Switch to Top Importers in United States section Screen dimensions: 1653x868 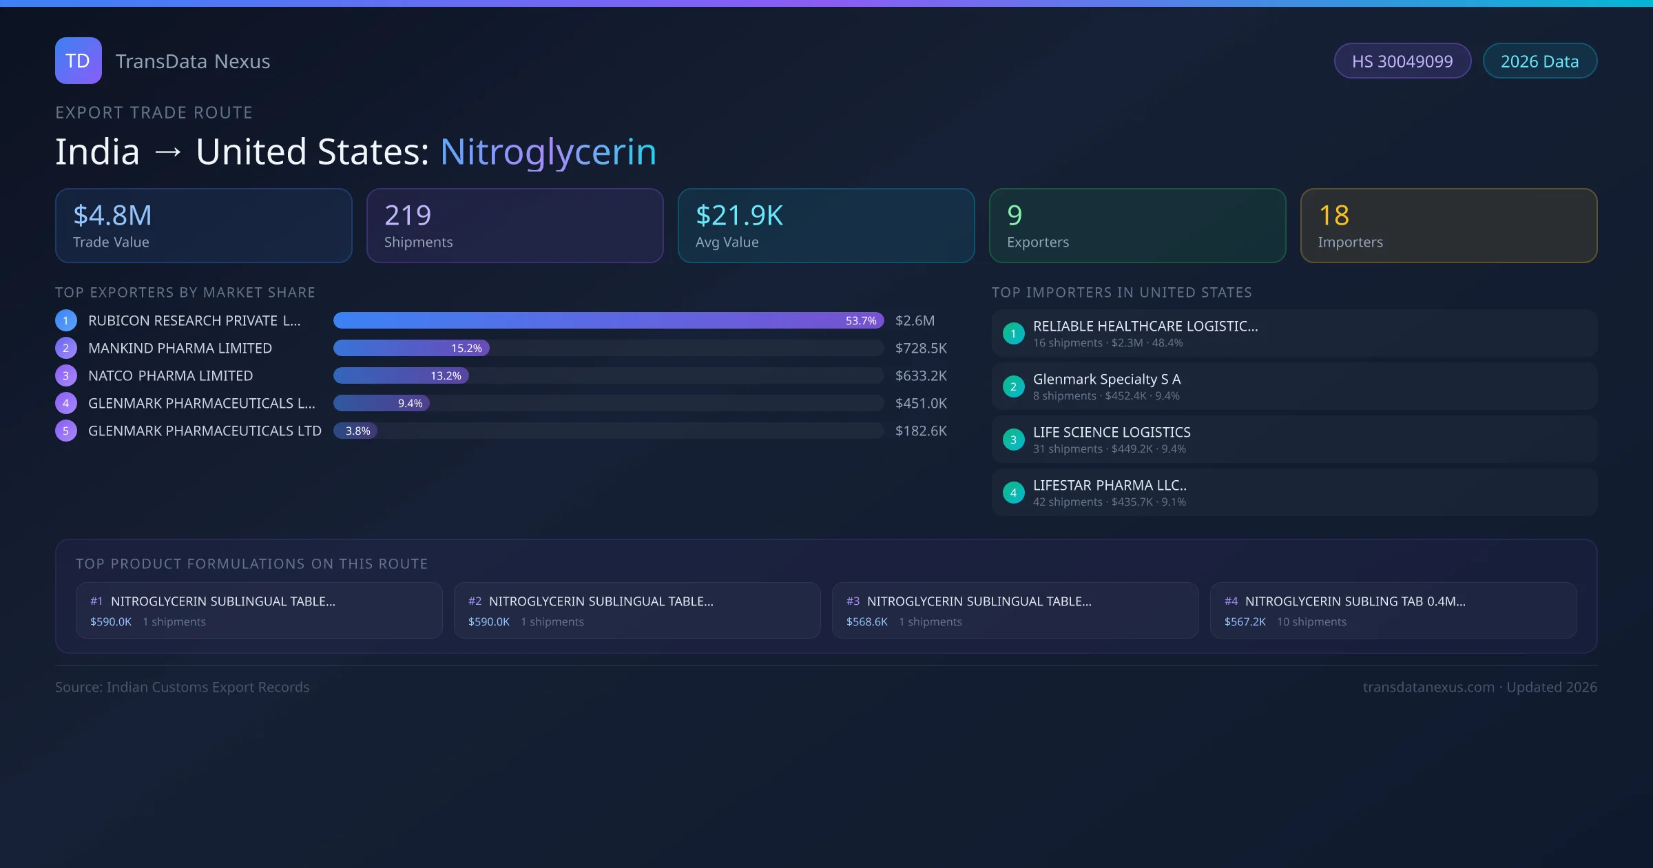pyautogui.click(x=1122, y=292)
